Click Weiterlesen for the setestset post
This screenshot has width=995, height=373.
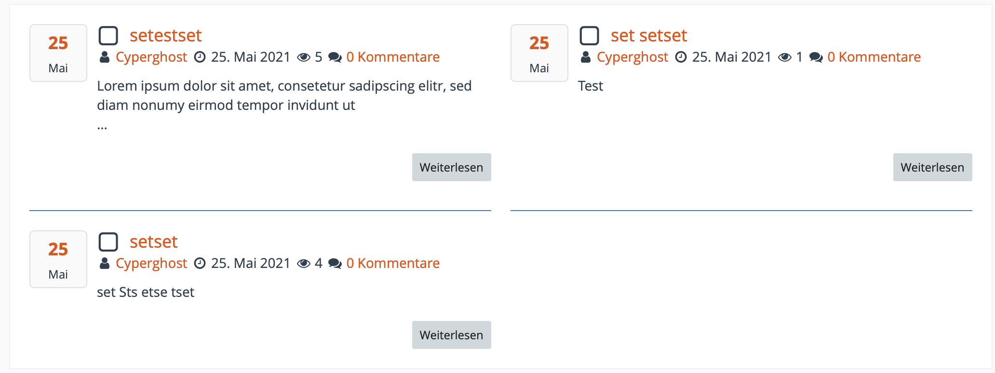[451, 167]
